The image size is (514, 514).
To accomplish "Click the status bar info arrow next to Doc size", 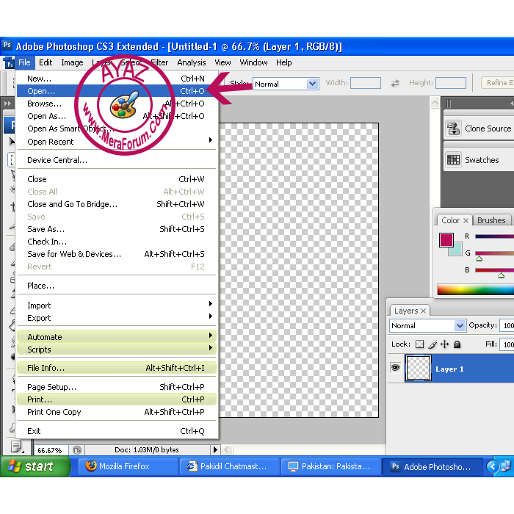I will coord(215,449).
